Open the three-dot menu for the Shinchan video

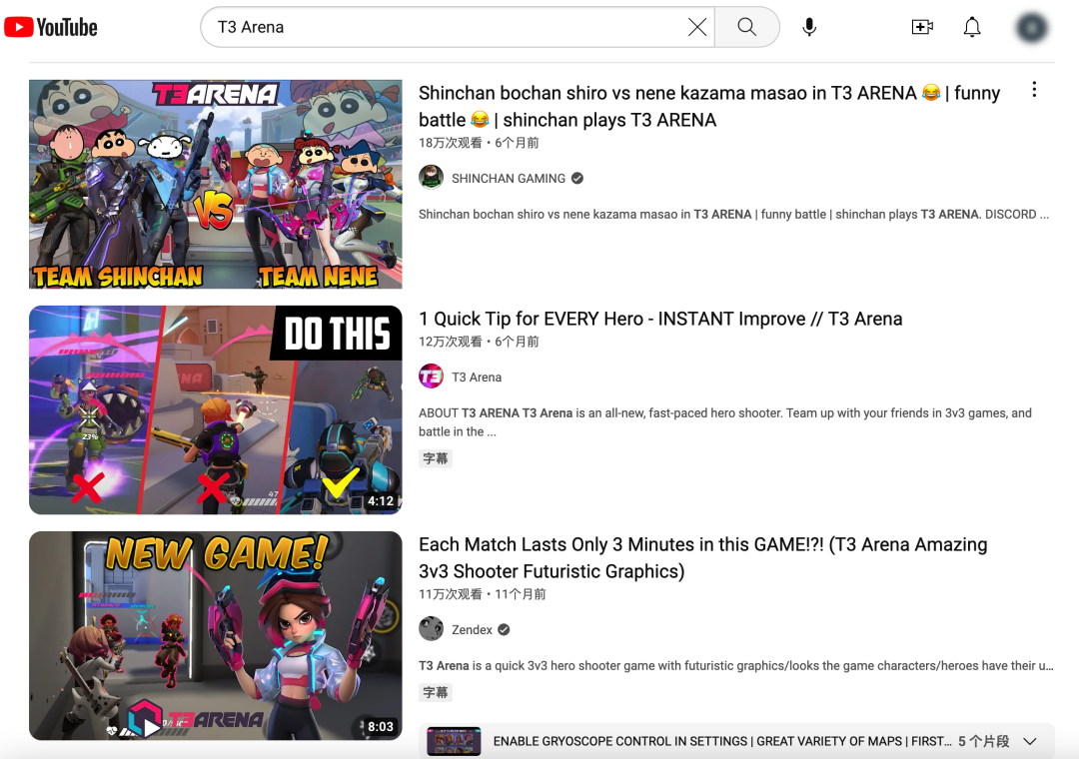click(1034, 90)
